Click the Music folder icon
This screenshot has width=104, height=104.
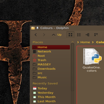(x=35, y=77)
